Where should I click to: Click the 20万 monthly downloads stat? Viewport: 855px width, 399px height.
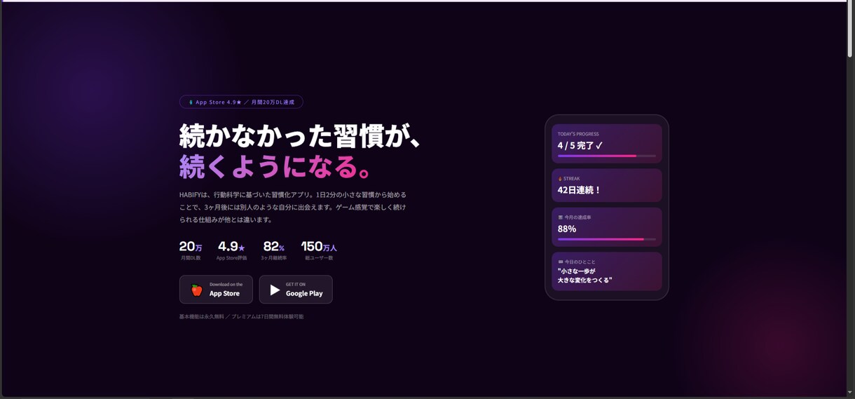click(x=191, y=250)
